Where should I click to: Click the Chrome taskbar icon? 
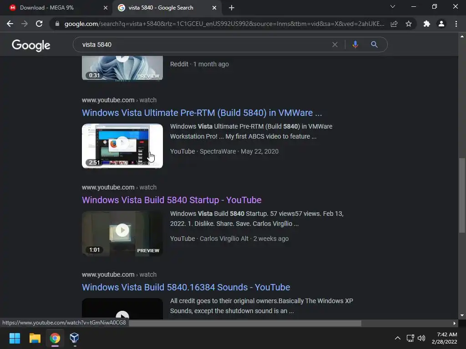click(55, 338)
